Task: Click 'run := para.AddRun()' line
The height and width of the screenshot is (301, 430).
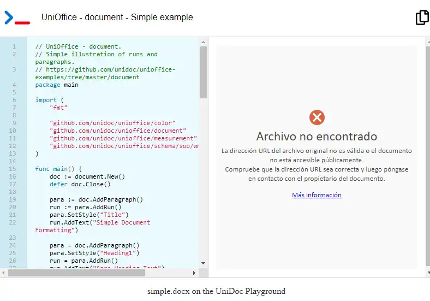Action: (x=86, y=207)
